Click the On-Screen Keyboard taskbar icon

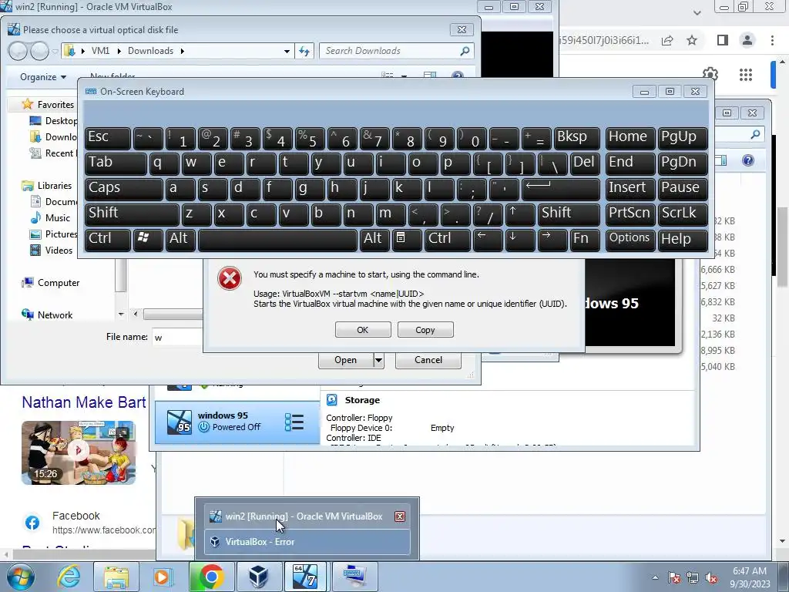pos(354,577)
